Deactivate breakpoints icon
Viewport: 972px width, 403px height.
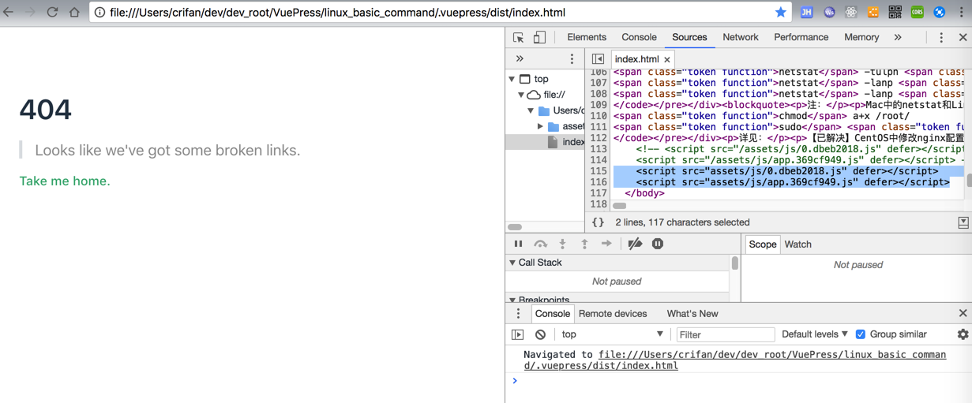click(635, 244)
